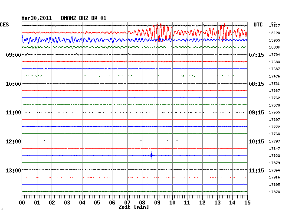The width and height of the screenshot is (282, 214).
Task: Click minute tick label 11 on the axis
Action: click(x=187, y=203)
